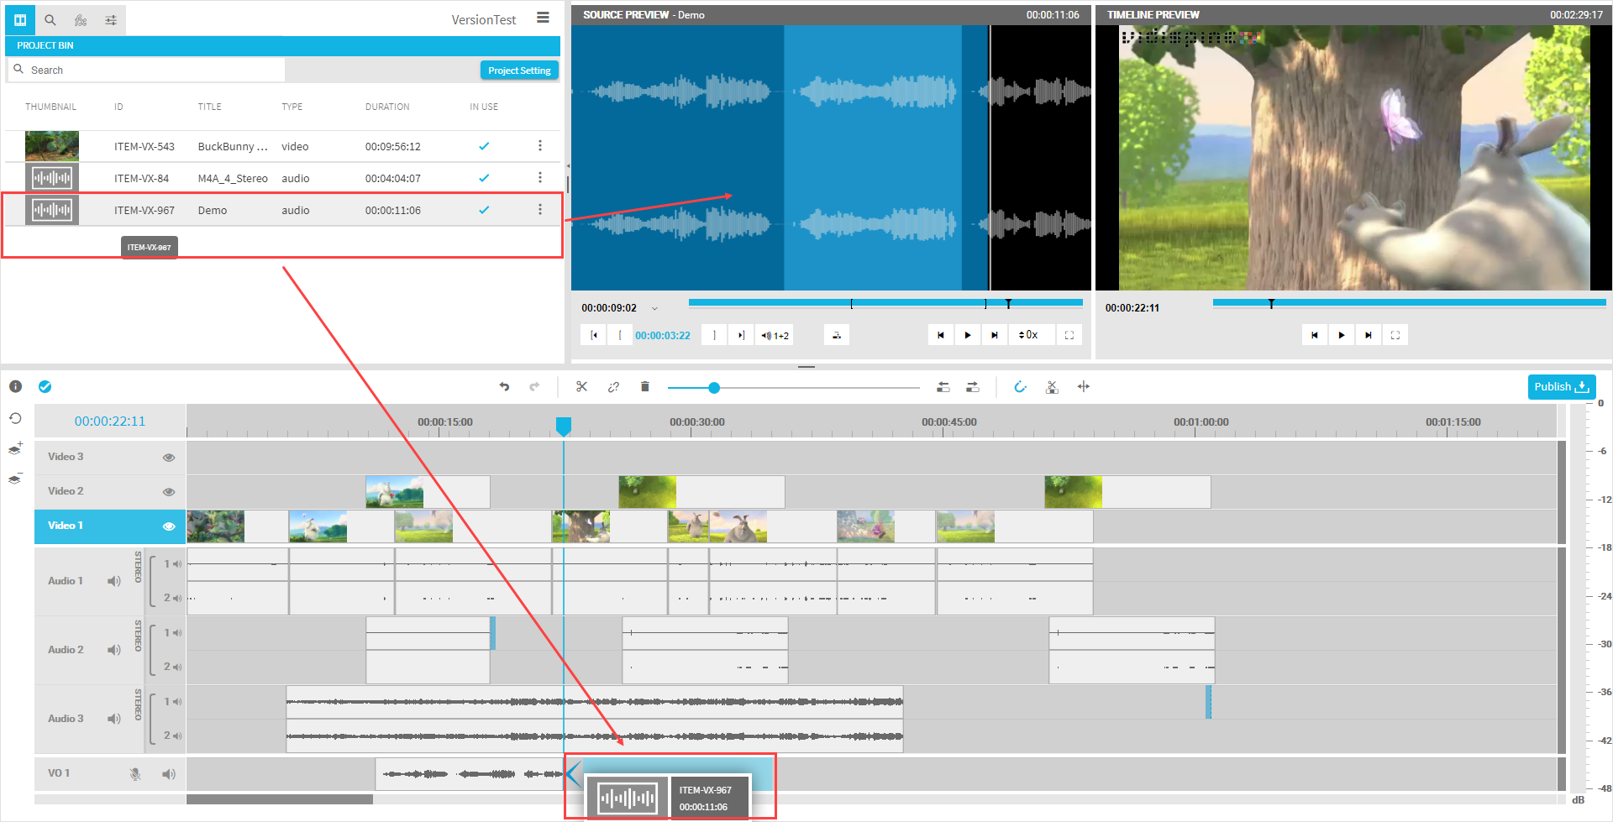
Task: Click the source preview fullscreen icon
Action: tap(1069, 335)
